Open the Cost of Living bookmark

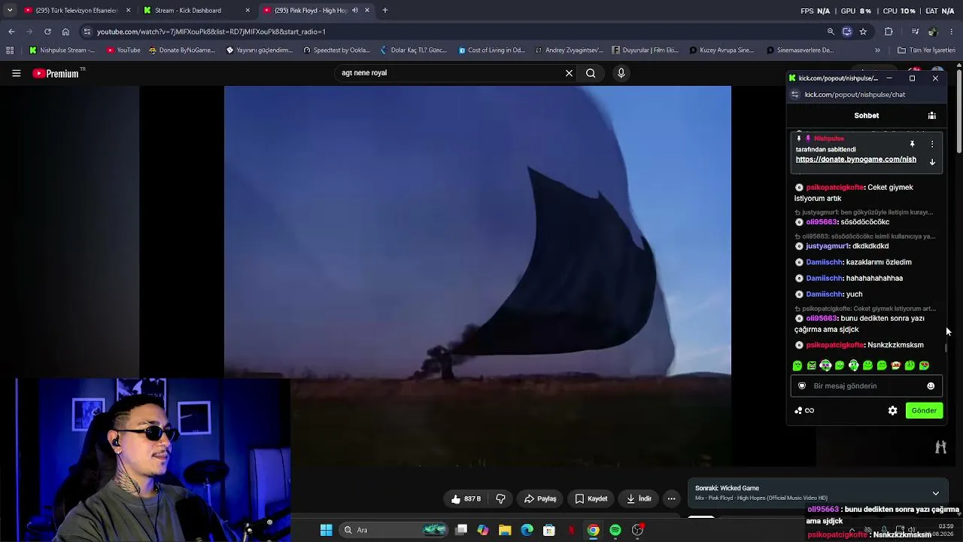(x=492, y=50)
